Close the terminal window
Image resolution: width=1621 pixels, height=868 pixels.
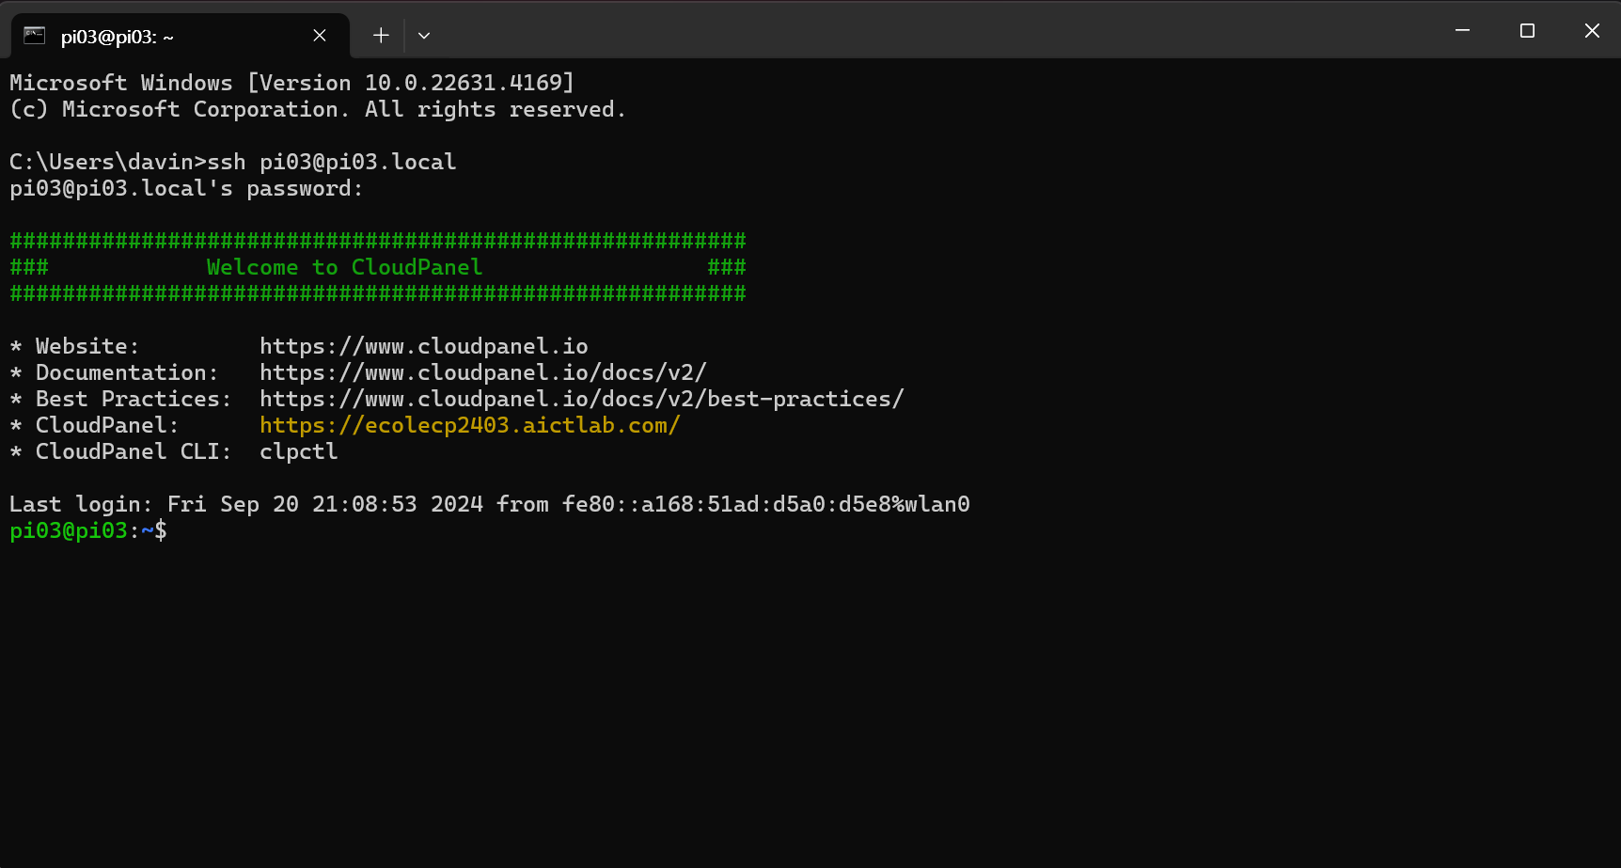1592,30
